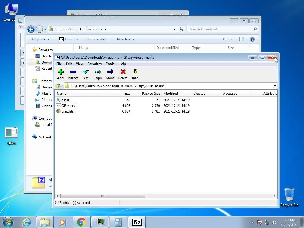Click the 7-Zip horizontal scrollbar thumb

(x=102, y=196)
